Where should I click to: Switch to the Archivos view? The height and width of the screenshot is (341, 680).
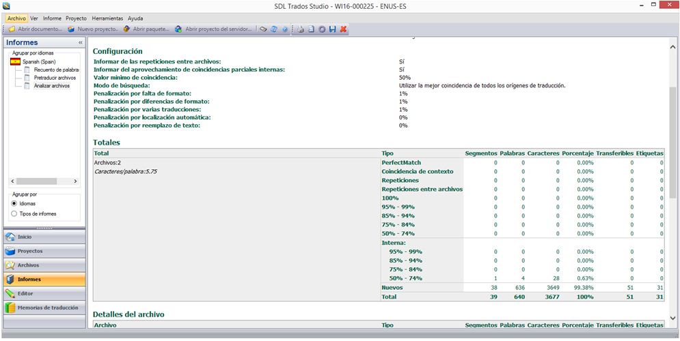tap(44, 265)
